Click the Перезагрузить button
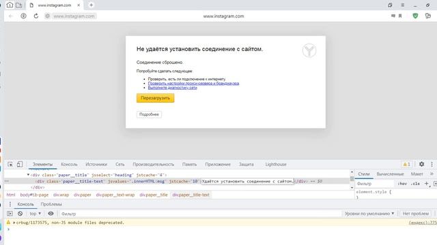Image resolution: width=437 pixels, height=245 pixels. (155, 98)
